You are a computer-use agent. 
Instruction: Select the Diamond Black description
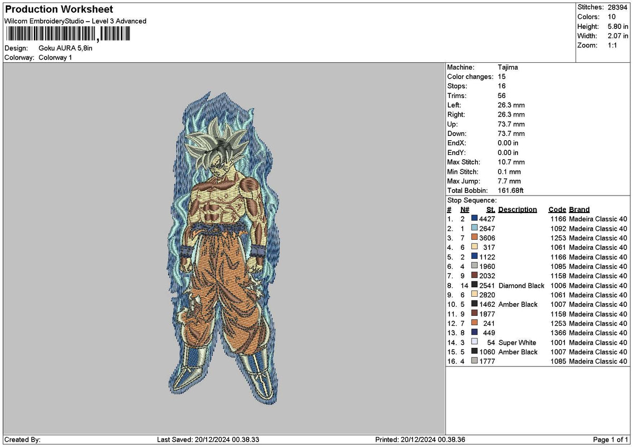click(521, 286)
